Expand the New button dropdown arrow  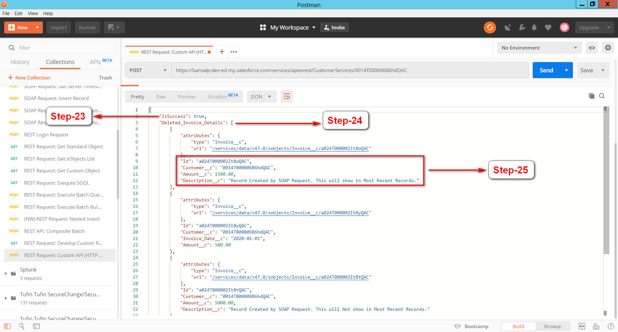click(37, 28)
